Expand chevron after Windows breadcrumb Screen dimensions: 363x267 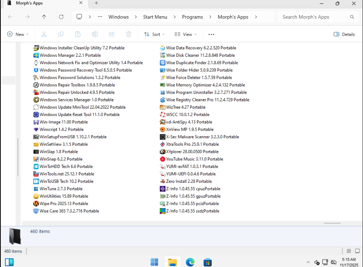[x=136, y=17]
